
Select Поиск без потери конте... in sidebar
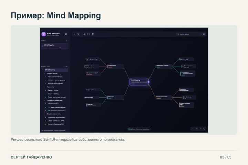[57, 97]
